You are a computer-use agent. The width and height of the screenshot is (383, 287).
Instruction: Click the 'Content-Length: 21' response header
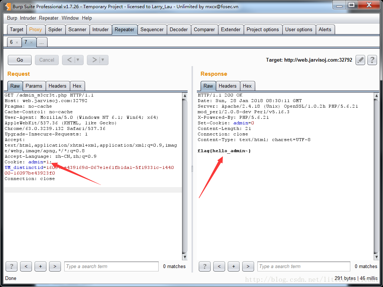click(224, 128)
